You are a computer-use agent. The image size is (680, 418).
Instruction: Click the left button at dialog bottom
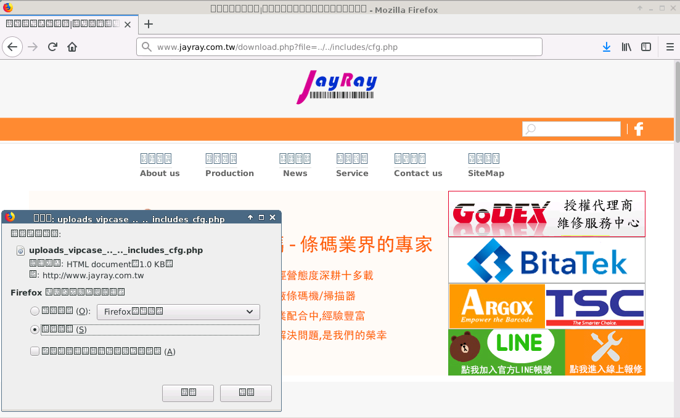point(188,393)
